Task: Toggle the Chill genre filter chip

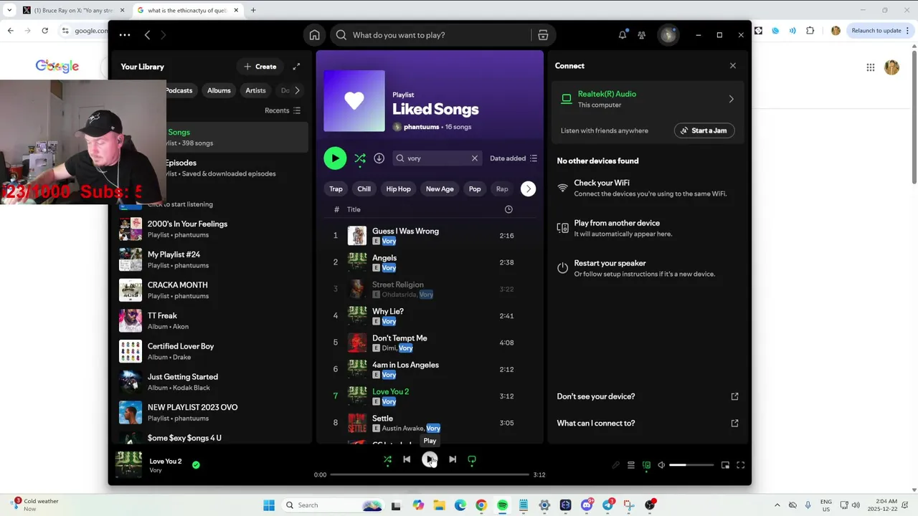Action: [x=364, y=189]
